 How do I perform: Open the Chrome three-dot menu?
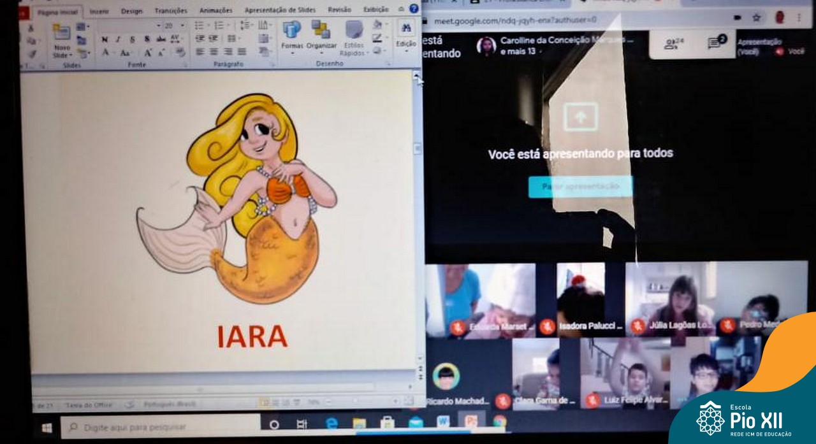799,18
